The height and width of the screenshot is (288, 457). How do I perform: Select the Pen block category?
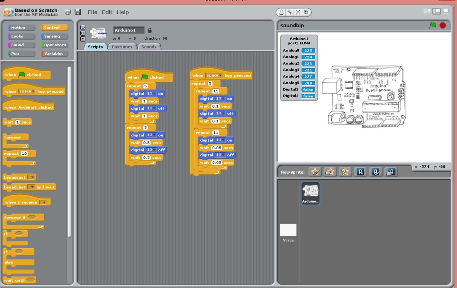[x=22, y=54]
